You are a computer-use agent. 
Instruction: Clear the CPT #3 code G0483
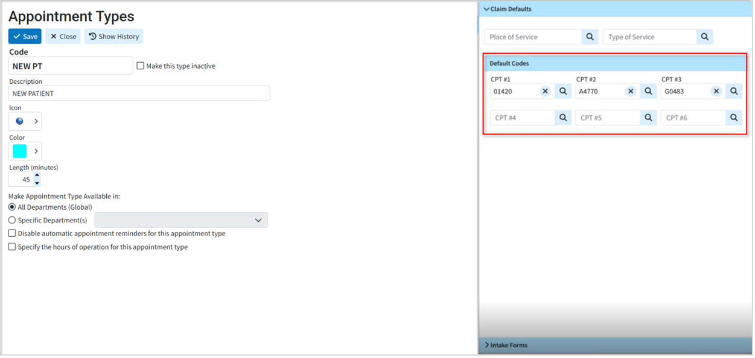click(716, 92)
